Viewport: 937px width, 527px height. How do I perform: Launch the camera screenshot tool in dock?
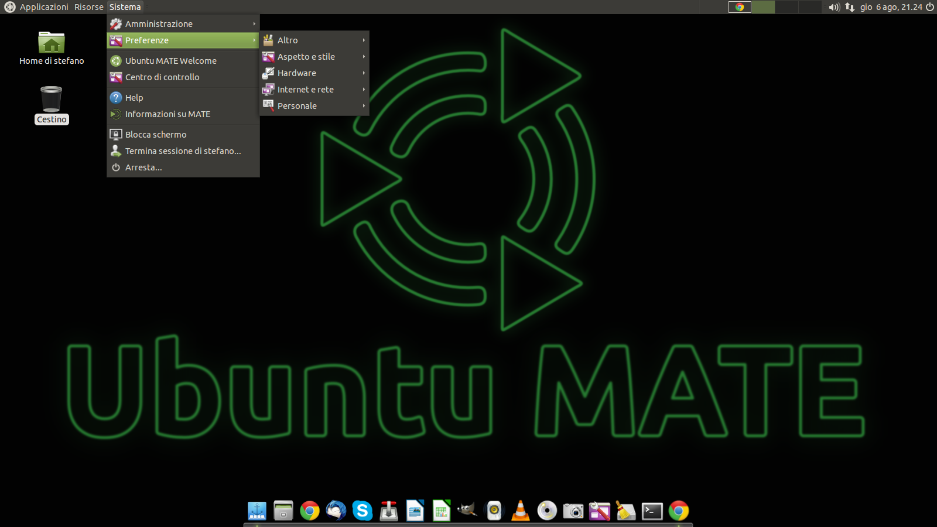(x=573, y=511)
